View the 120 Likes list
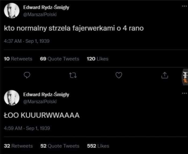This screenshot has height=154, width=188. pos(97,59)
